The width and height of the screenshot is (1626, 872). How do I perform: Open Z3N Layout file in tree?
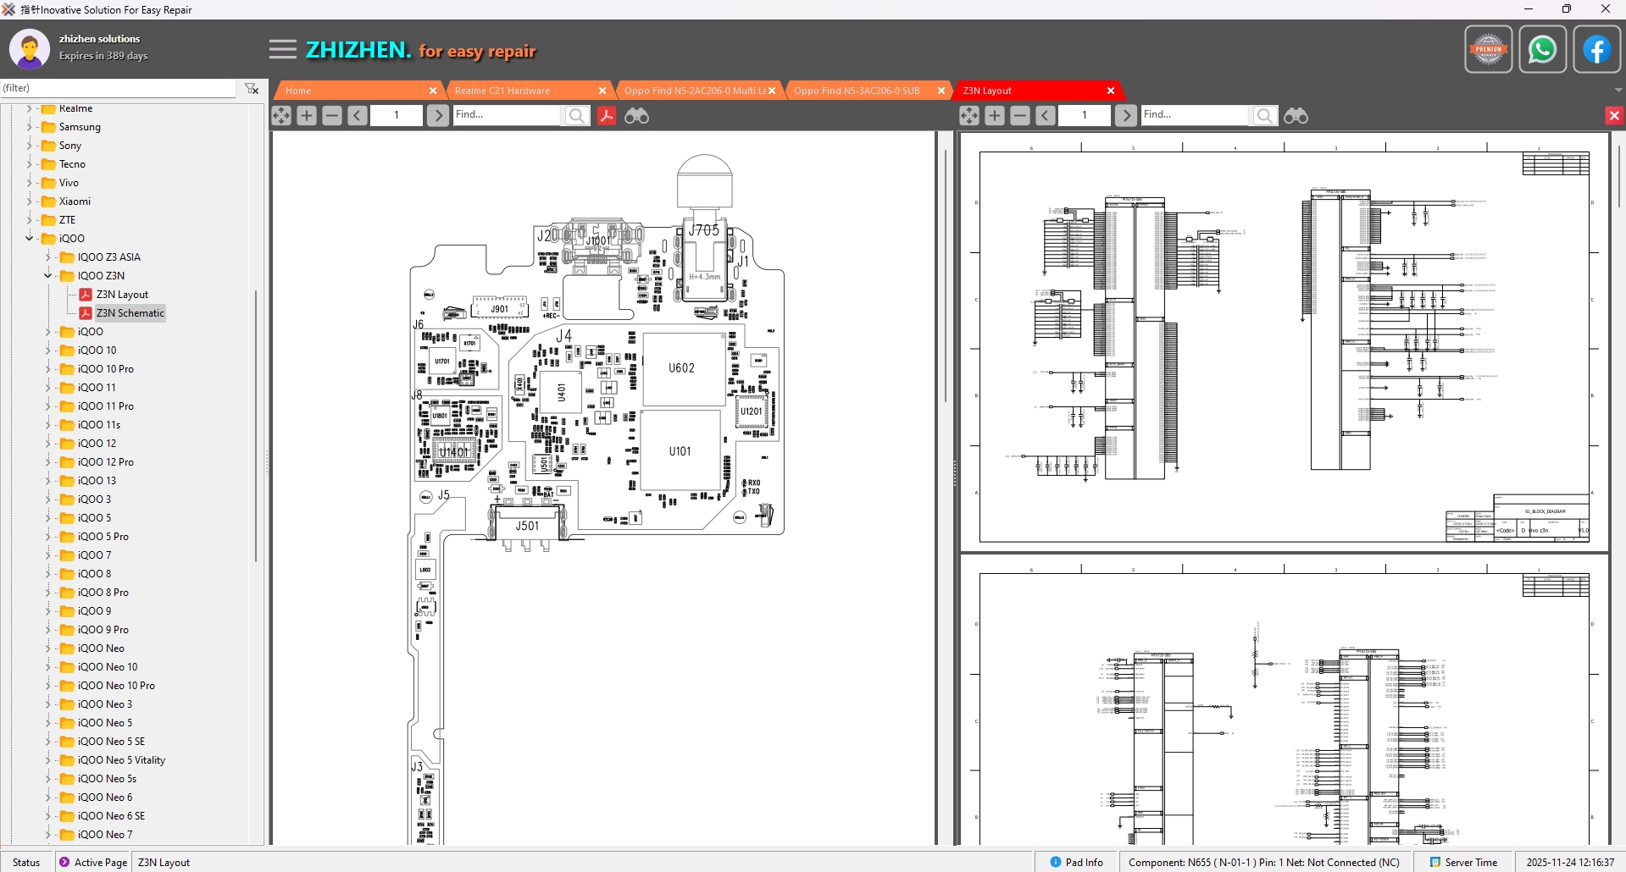(122, 295)
